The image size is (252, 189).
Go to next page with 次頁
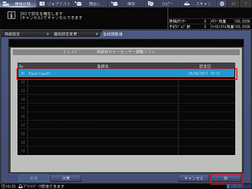(66, 178)
